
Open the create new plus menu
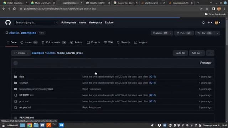(210, 22)
